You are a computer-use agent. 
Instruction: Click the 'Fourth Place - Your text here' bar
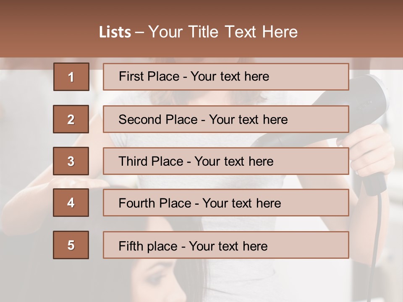coord(226,203)
